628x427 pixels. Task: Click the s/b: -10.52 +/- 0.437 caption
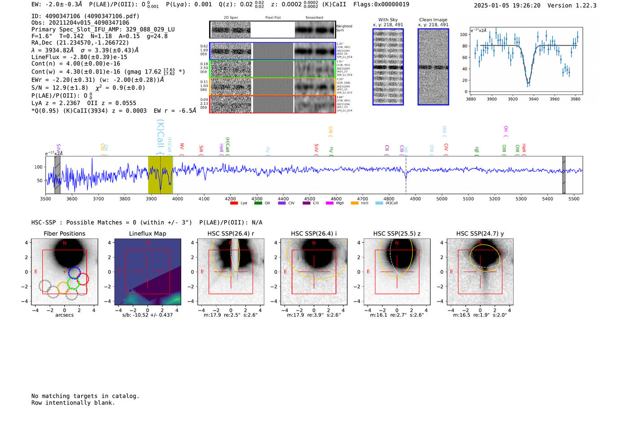click(148, 315)
